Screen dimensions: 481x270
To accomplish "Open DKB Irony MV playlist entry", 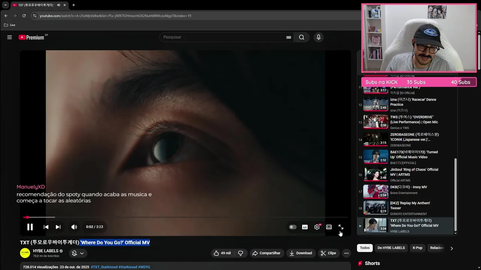I will coord(406,191).
